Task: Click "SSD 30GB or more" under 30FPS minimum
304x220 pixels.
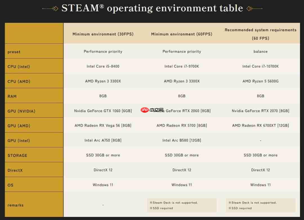Action: [103, 155]
